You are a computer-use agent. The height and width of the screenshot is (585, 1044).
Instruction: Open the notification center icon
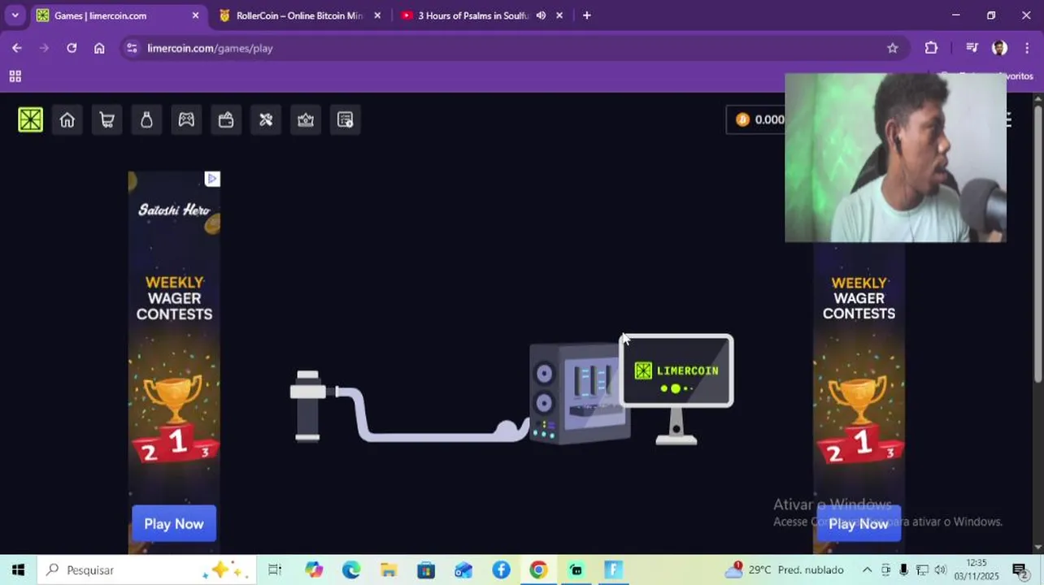coord(1020,570)
